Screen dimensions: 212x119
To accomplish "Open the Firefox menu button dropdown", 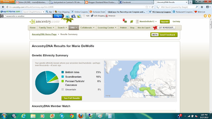I will point(7,1).
